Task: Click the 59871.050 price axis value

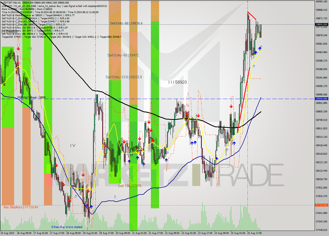Action: [322, 18]
